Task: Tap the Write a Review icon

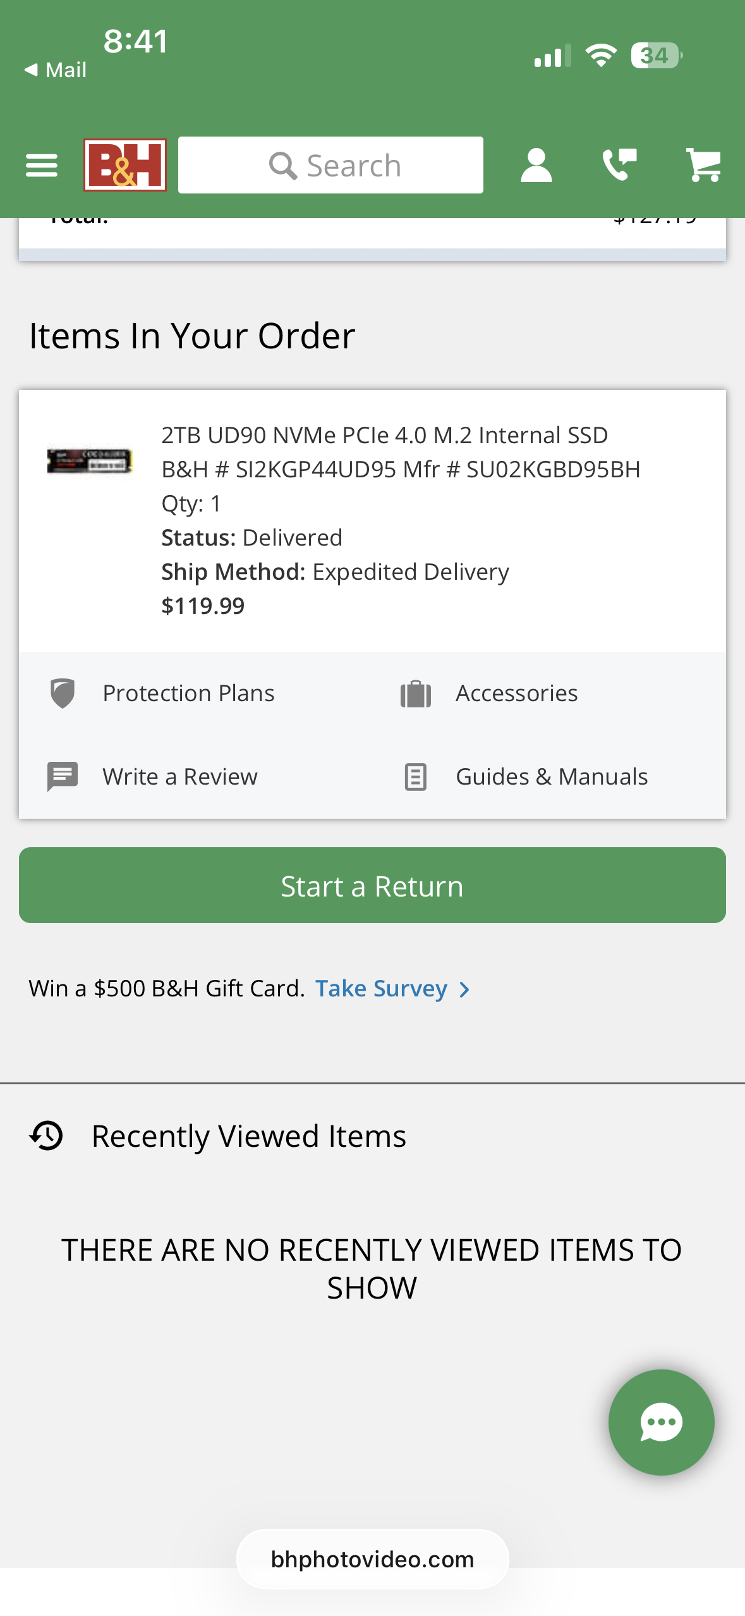Action: (x=63, y=776)
